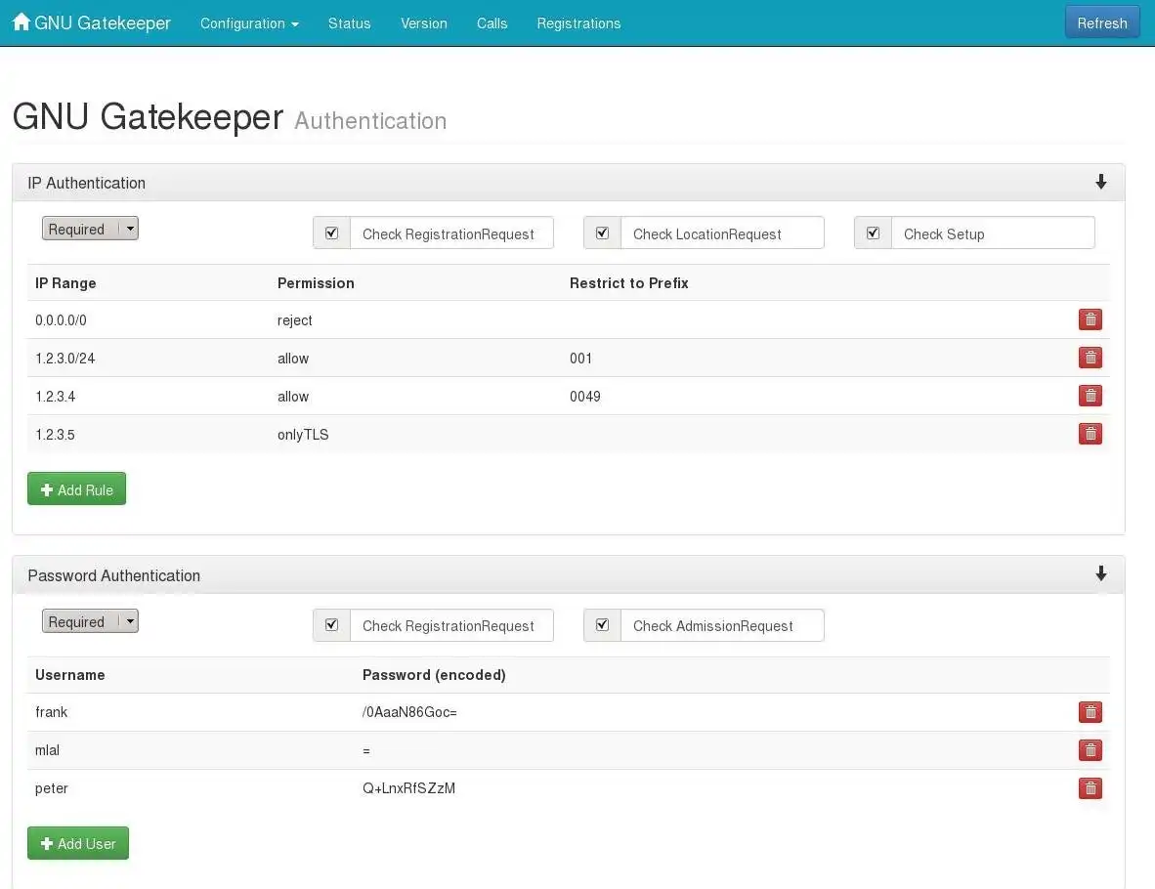
Task: Click the IP Authentication panel title
Action: pyautogui.click(x=86, y=183)
